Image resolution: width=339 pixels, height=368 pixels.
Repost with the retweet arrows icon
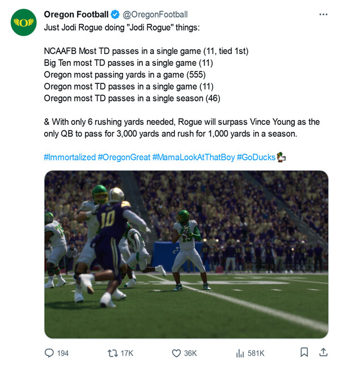coord(113,353)
